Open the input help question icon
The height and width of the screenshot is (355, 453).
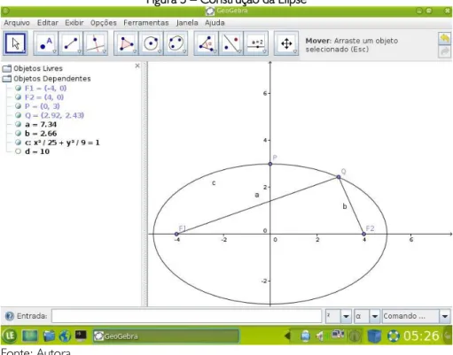[10, 316]
